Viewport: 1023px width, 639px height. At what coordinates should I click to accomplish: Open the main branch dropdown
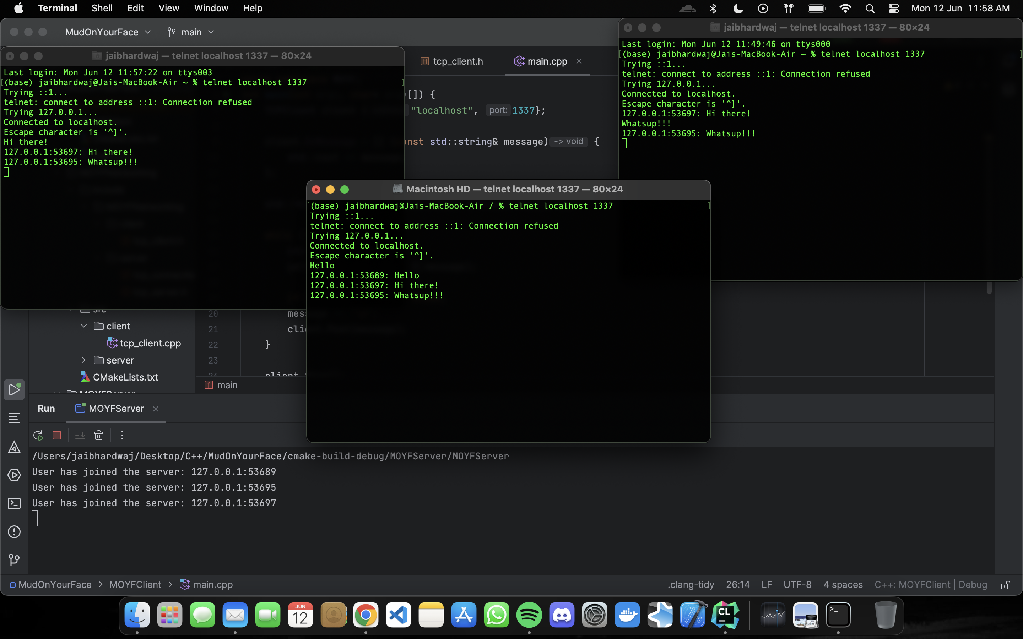(191, 32)
